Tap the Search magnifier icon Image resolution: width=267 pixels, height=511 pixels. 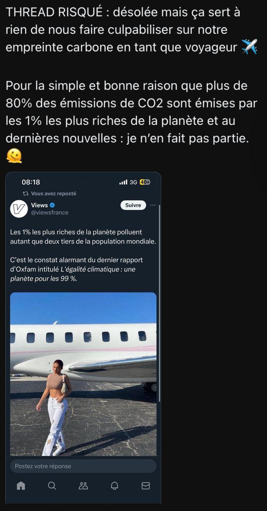(x=52, y=485)
